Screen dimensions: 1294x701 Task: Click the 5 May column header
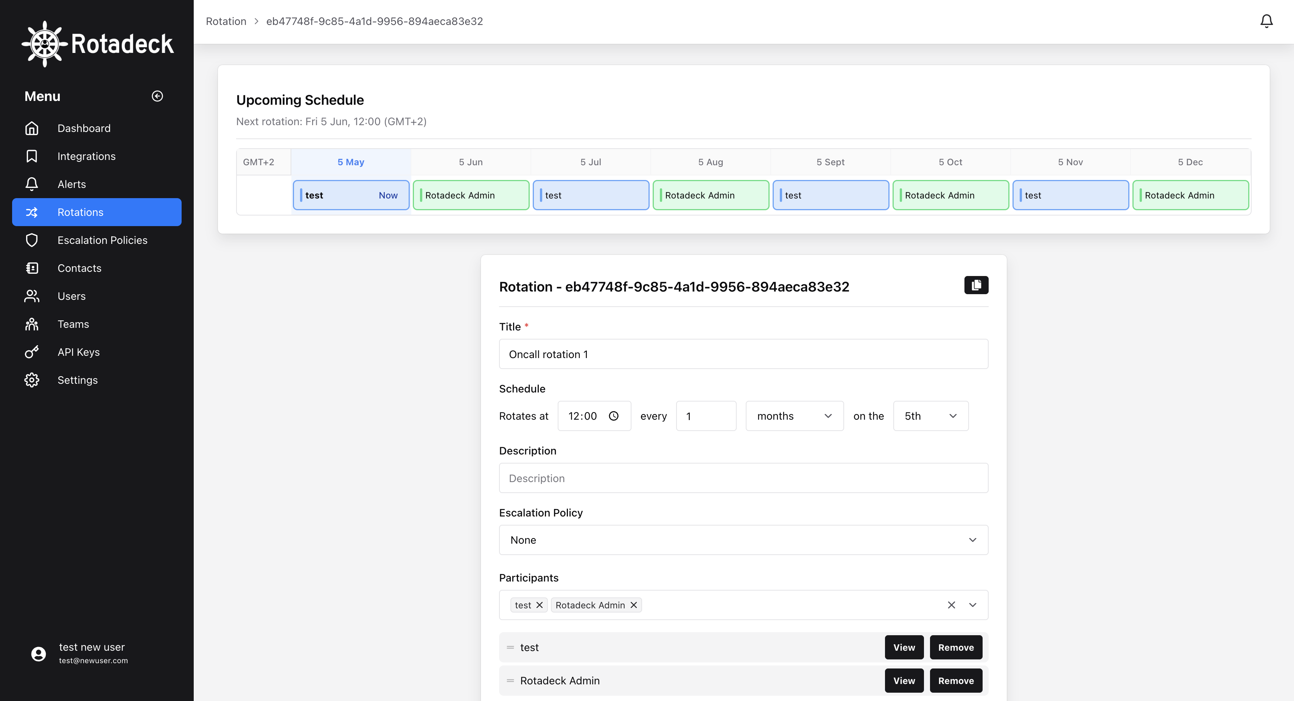click(x=351, y=162)
